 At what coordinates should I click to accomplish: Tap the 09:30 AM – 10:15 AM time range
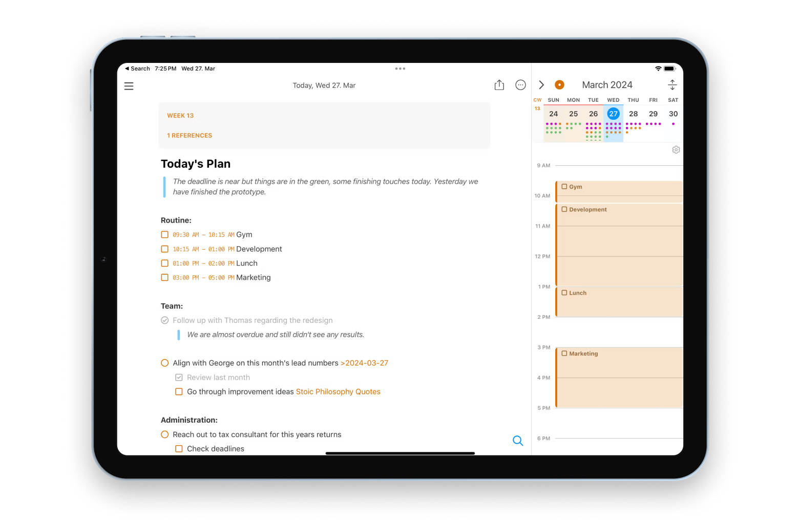pyautogui.click(x=203, y=235)
